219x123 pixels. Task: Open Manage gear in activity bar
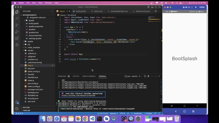tap(17, 109)
